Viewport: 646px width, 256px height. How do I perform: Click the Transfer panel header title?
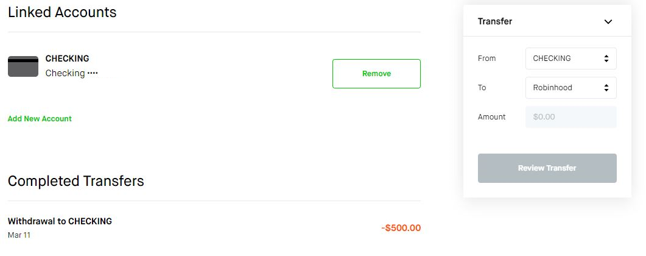[495, 21]
